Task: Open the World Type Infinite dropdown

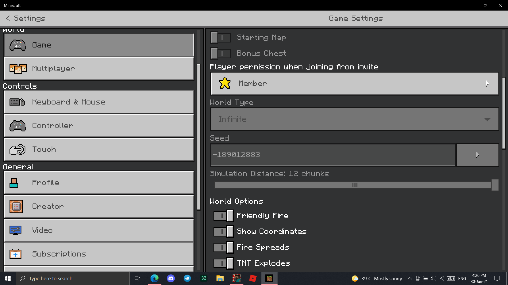Action: click(x=355, y=119)
